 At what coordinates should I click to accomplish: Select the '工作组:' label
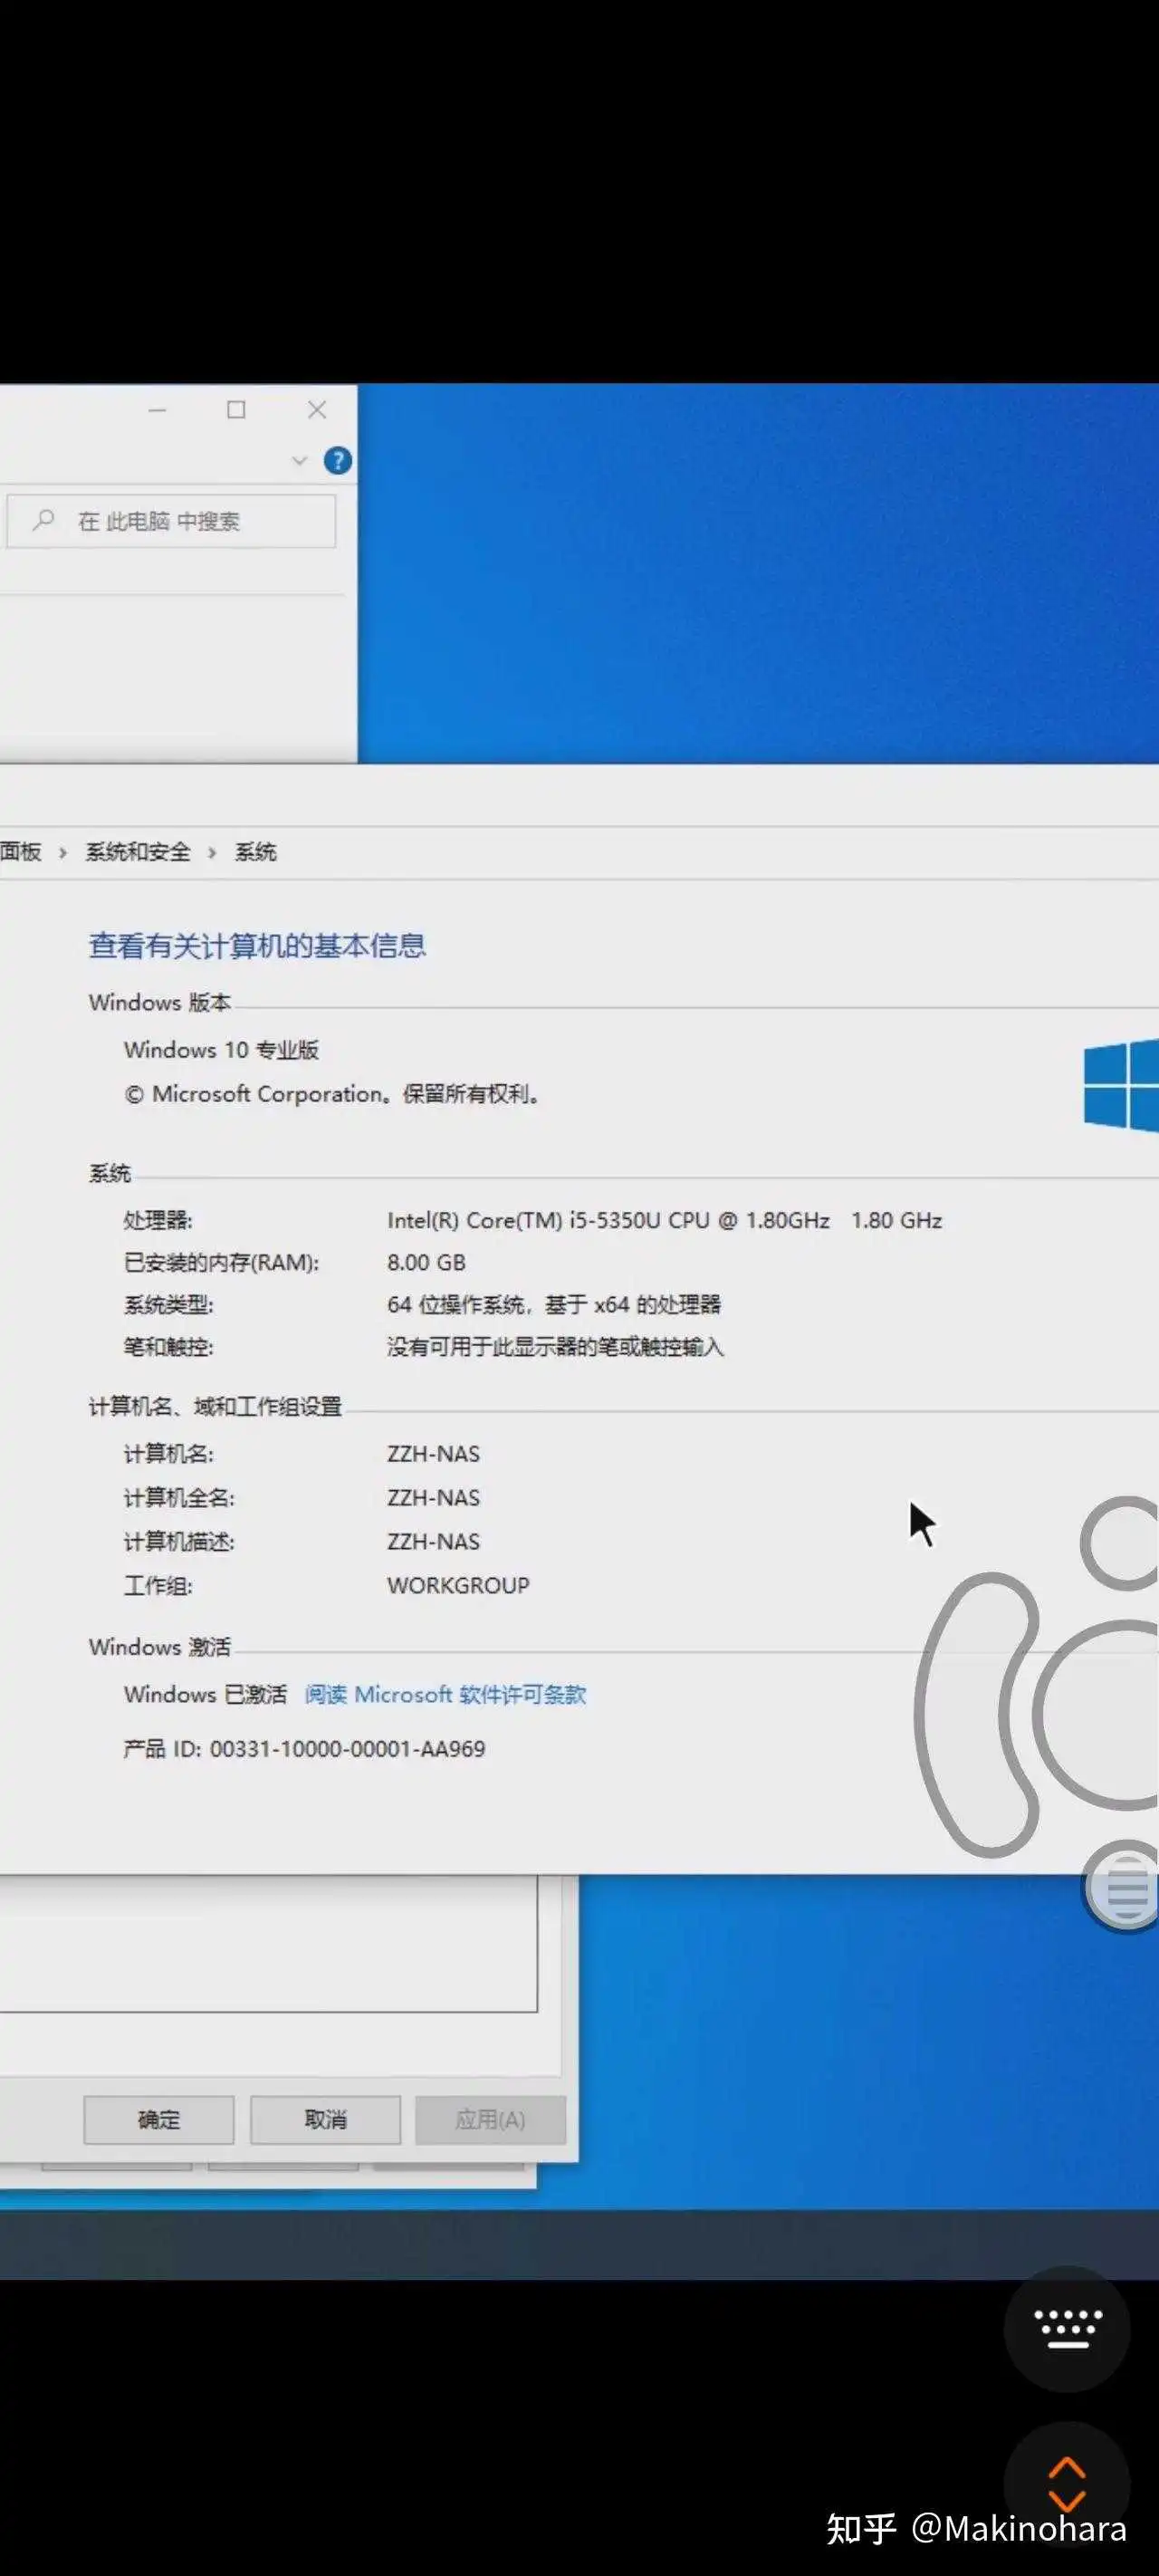(158, 1585)
